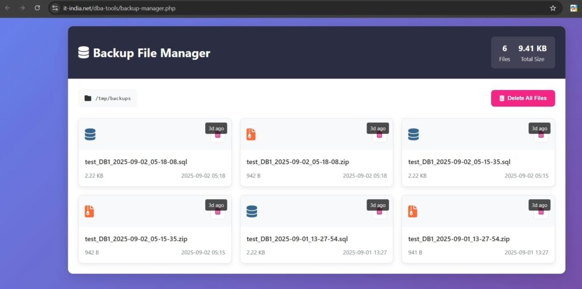The height and width of the screenshot is (289, 582).
Task: Click file name test_DB1_2025-09-02_05-15-35.sql
Action: tap(459, 162)
